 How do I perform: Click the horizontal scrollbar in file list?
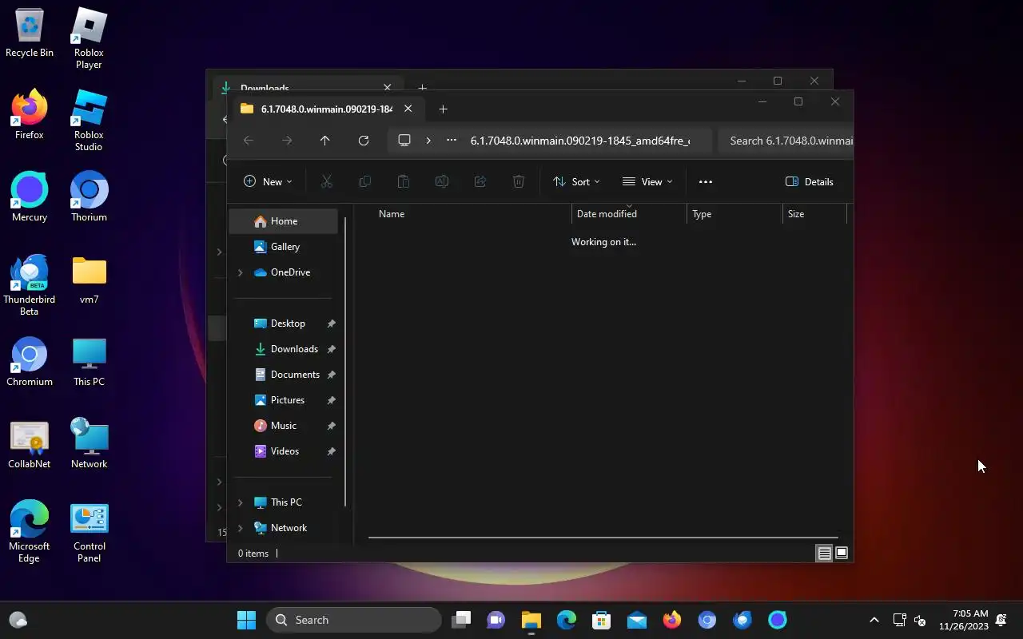coord(603,538)
